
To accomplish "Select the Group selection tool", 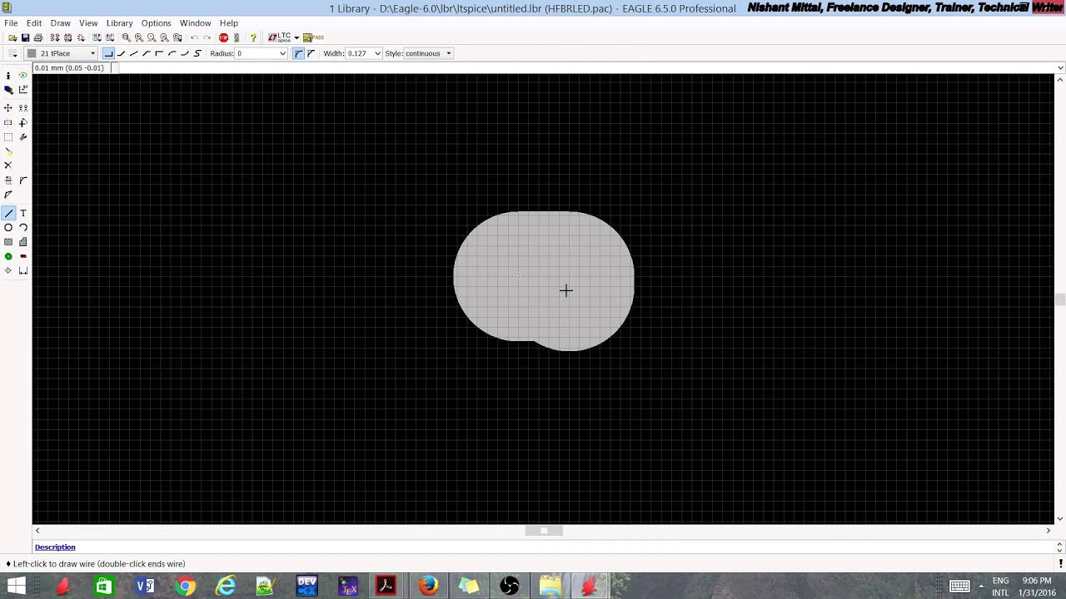I will [8, 137].
